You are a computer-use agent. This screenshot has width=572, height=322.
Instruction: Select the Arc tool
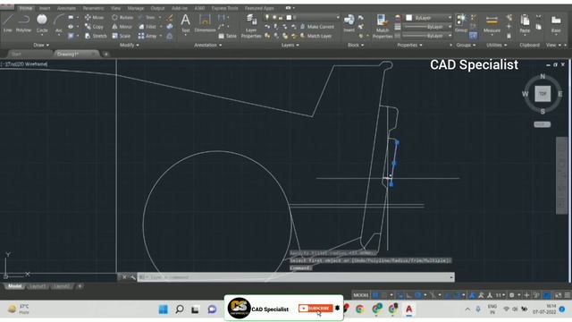[58, 23]
